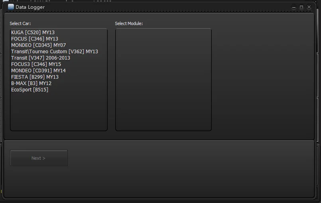Select KUGA [C520] MY13 in car list
This screenshot has width=321, height=203.
pos(33,33)
